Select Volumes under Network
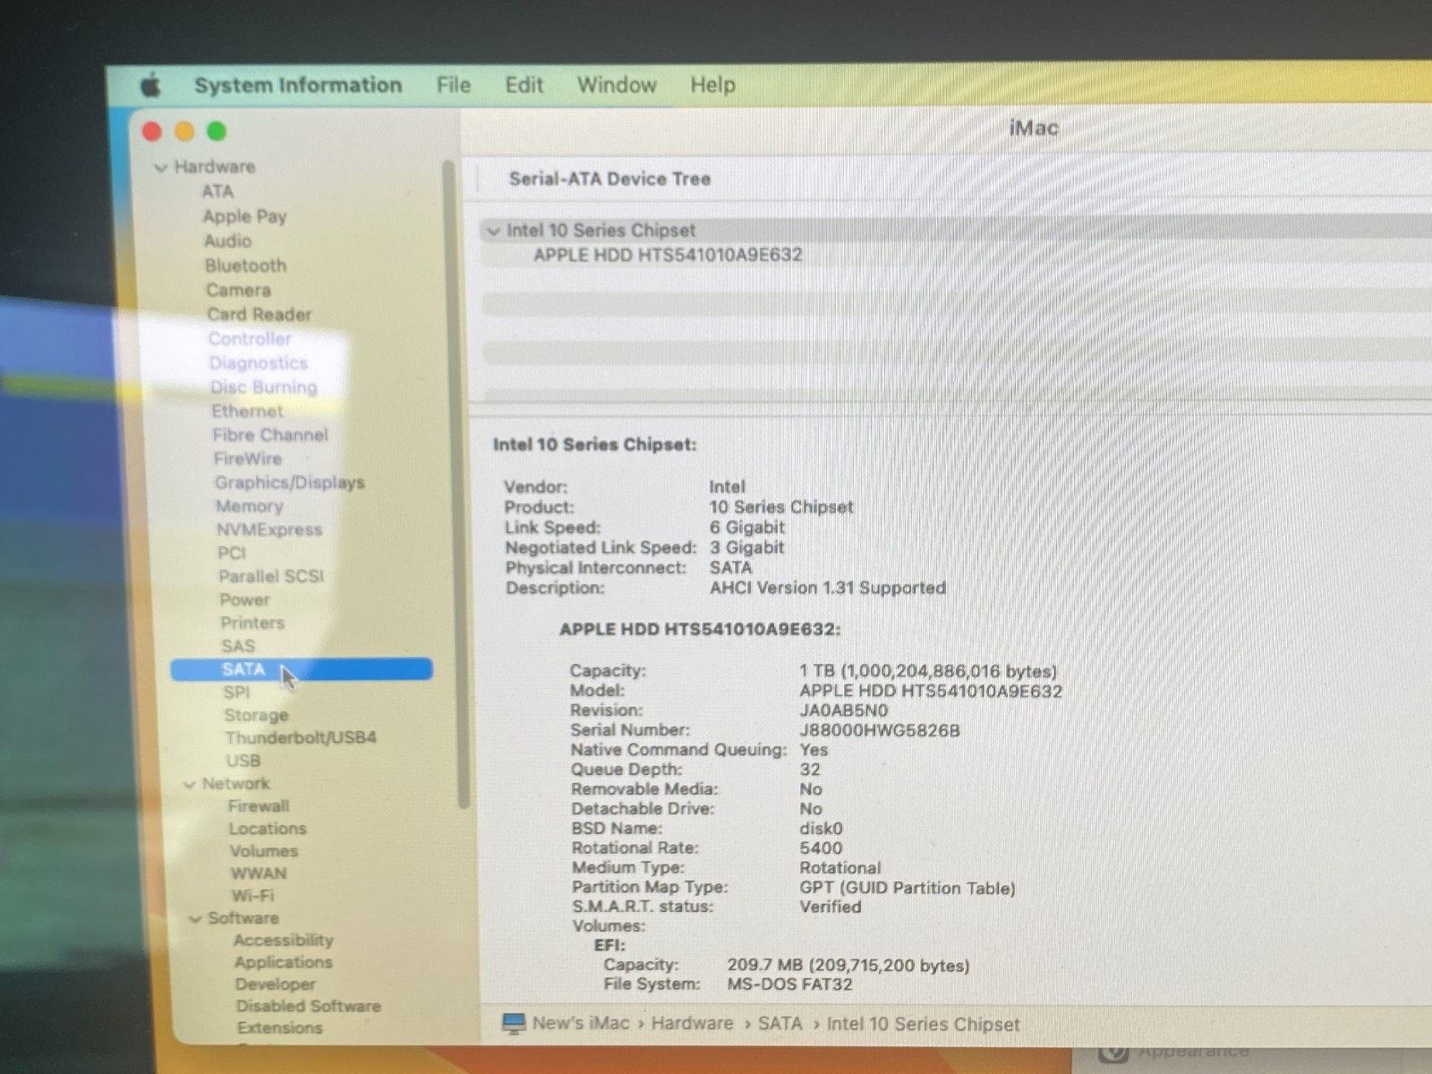The image size is (1432, 1074). tap(264, 851)
